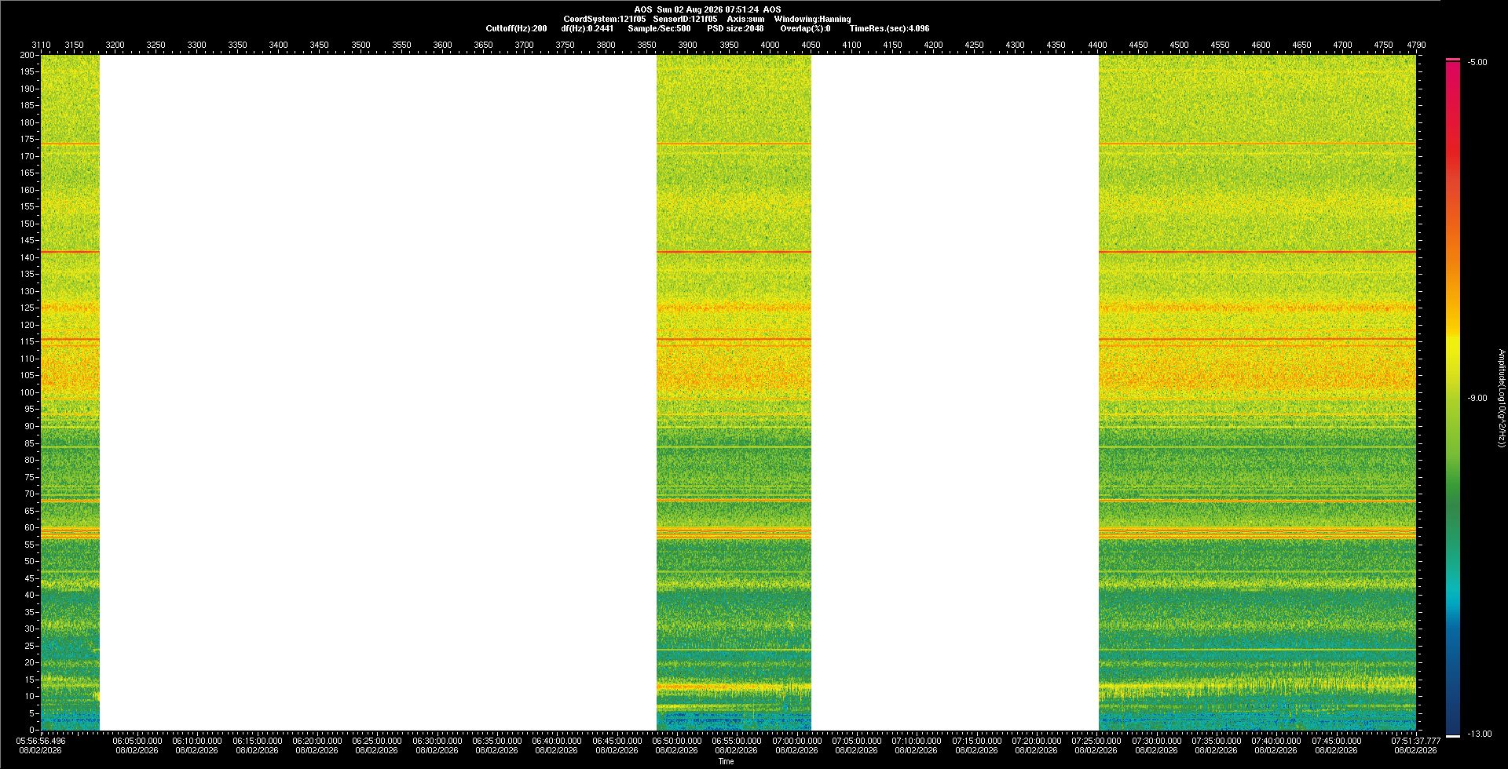Image resolution: width=1508 pixels, height=769 pixels.
Task: Click the TimeRes.(sec):4.096 label
Action: 889,28
